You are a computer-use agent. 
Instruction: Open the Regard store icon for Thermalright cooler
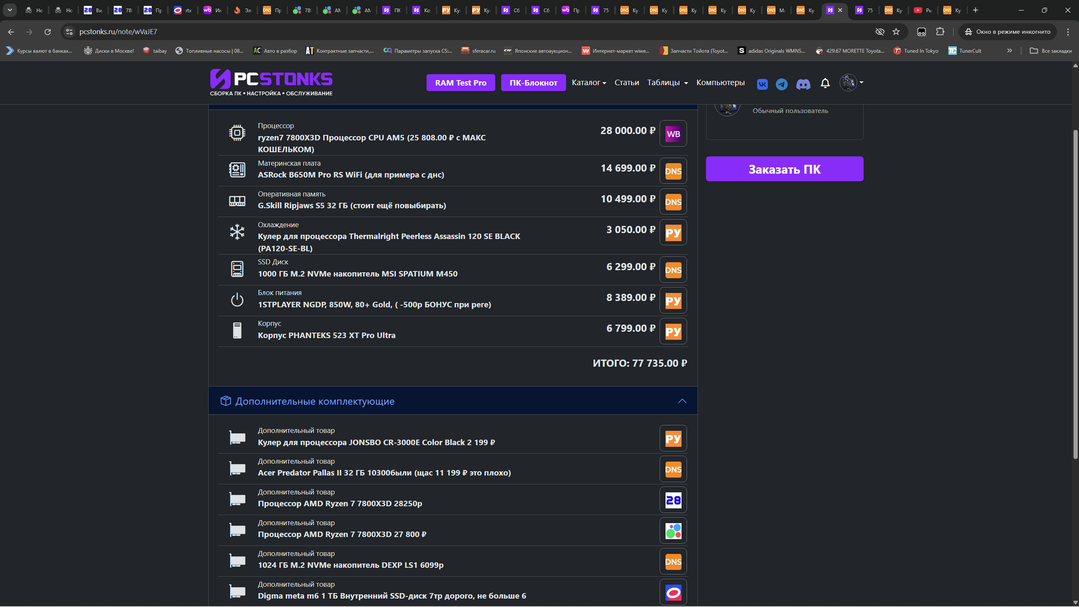(673, 233)
